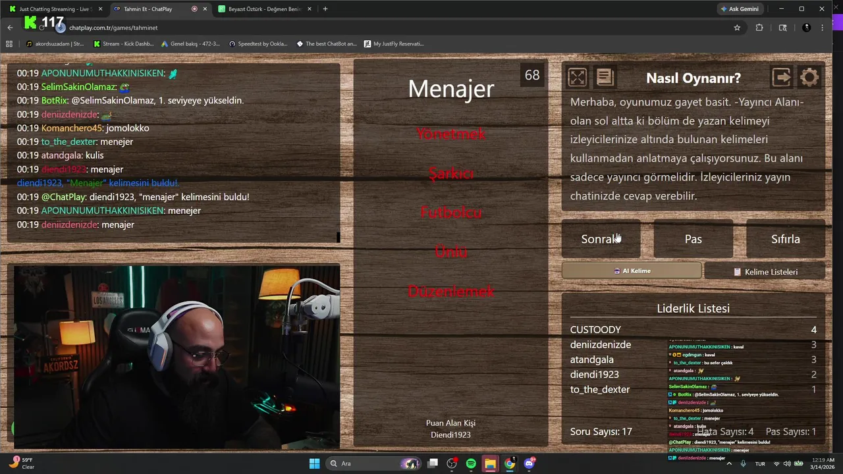The height and width of the screenshot is (474, 843).
Task: Open Stream - Kick Dashboard bookmark
Action: tap(124, 44)
